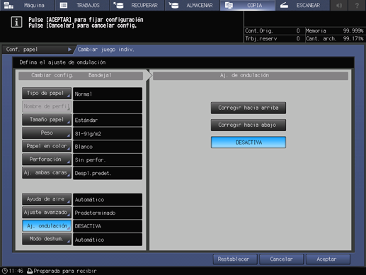This screenshot has width=366, height=275.
Task: Click the Automático value beside Ayuda de aire
Action: [x=108, y=200]
